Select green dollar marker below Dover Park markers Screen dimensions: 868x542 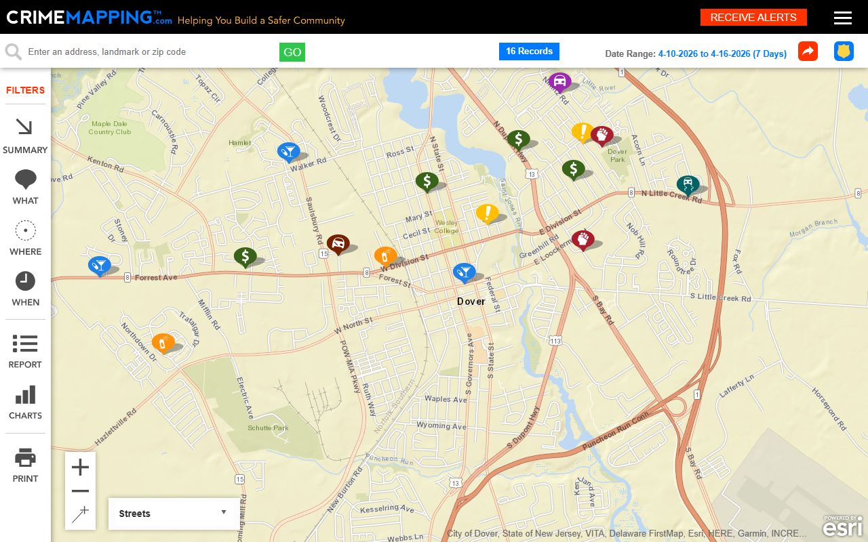click(573, 170)
